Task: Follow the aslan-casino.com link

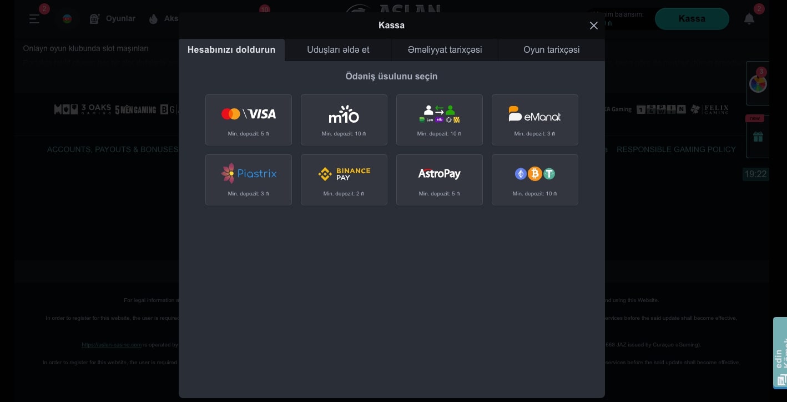Action: 112,345
